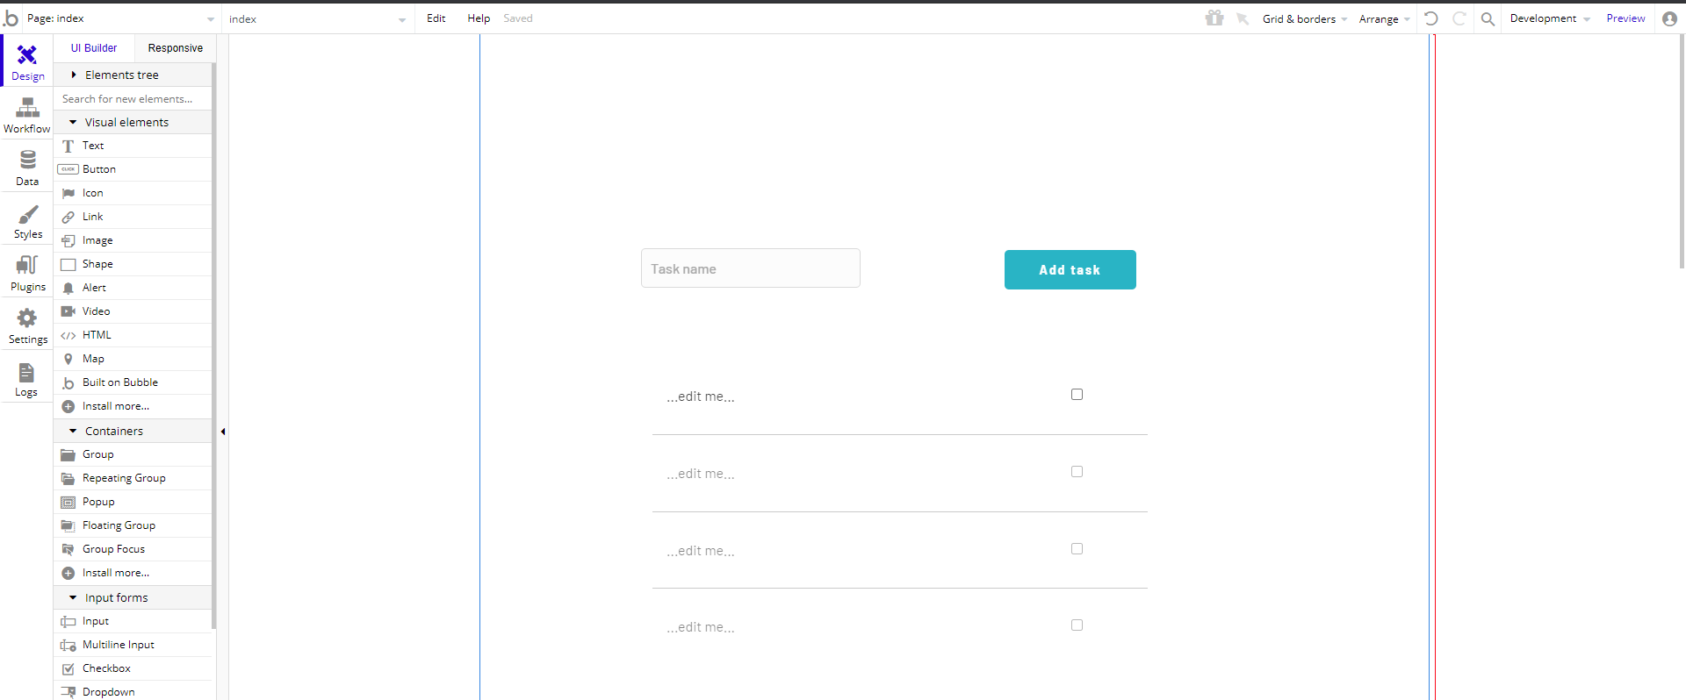This screenshot has height=700, width=1686.
Task: Install more visual elements
Action: tap(133, 406)
